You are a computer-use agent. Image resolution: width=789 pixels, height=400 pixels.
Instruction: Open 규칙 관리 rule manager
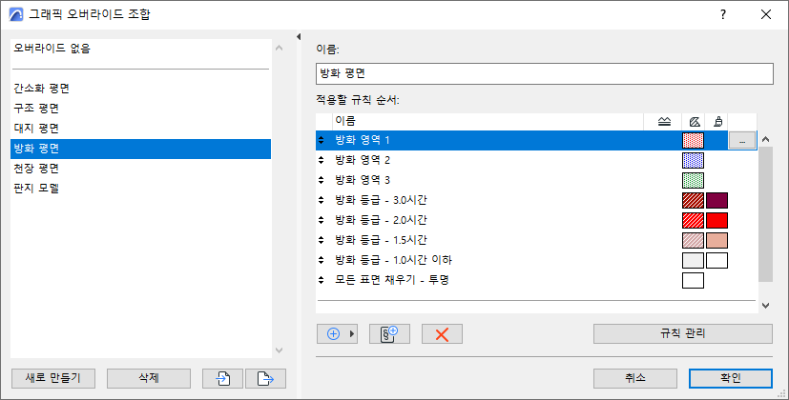[x=682, y=334]
